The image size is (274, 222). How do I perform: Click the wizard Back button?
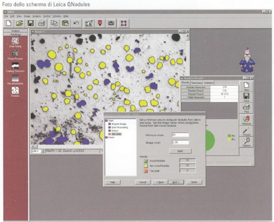(x=160, y=182)
